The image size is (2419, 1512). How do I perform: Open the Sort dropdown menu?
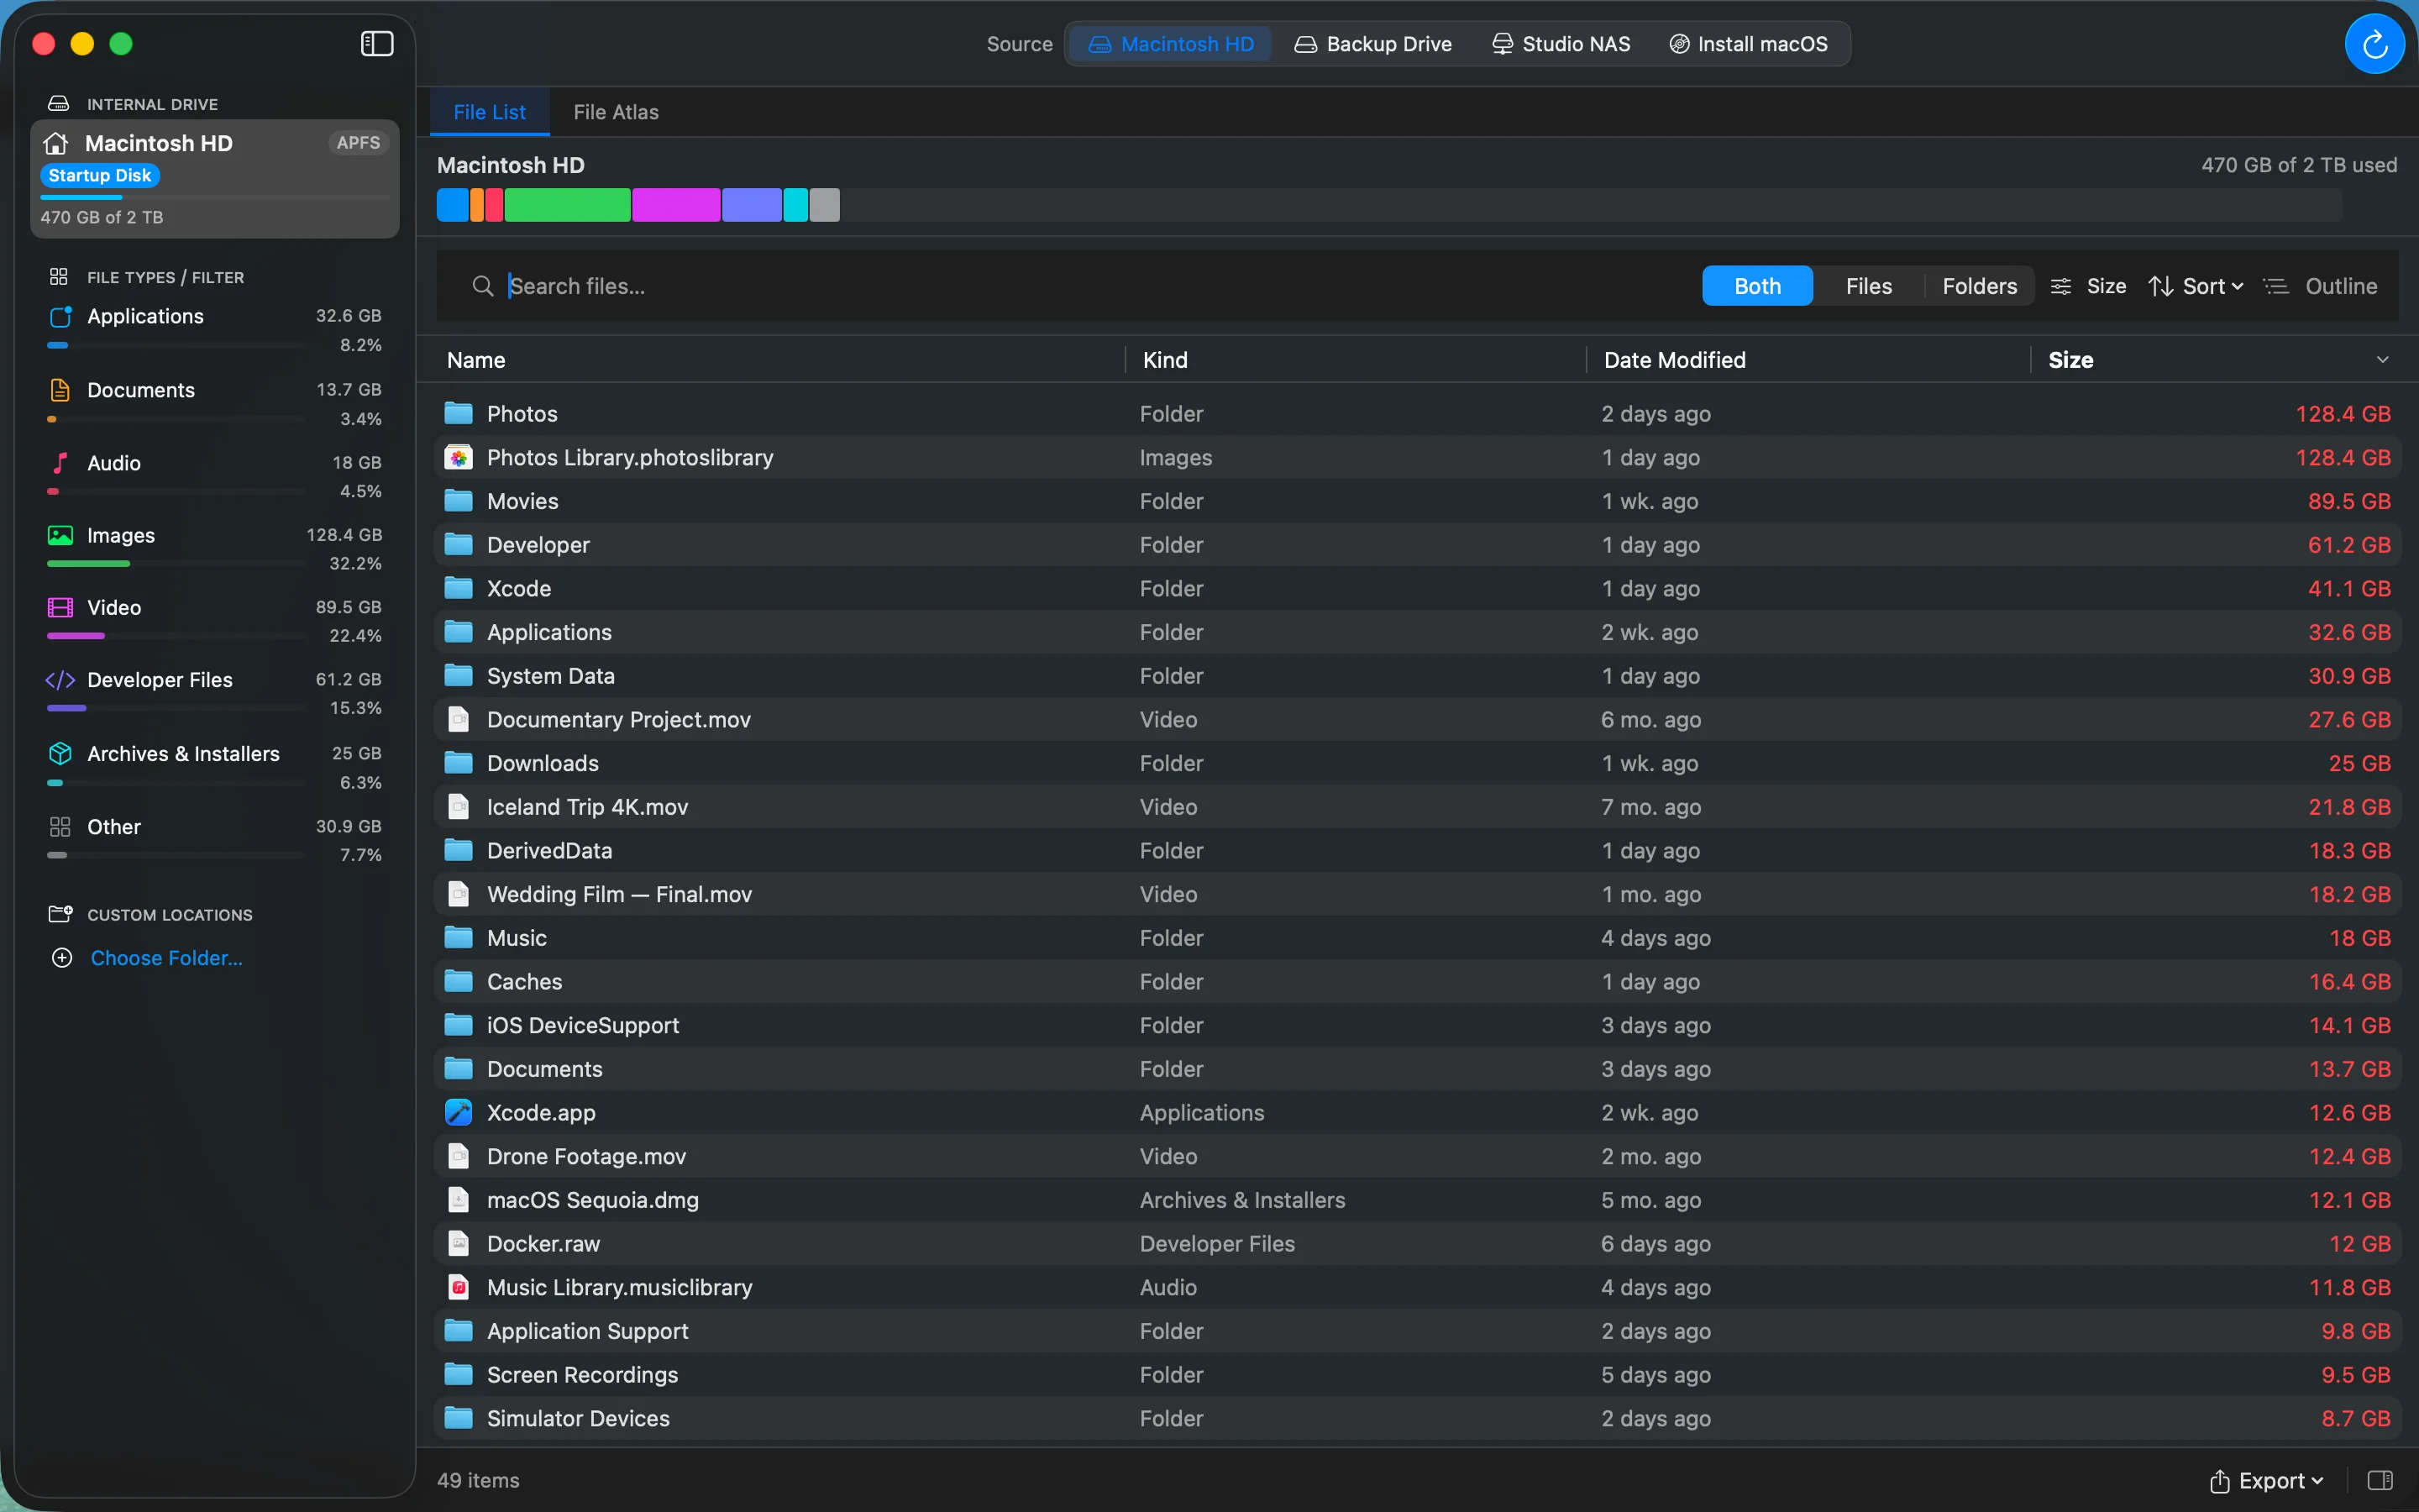[x=2196, y=286]
